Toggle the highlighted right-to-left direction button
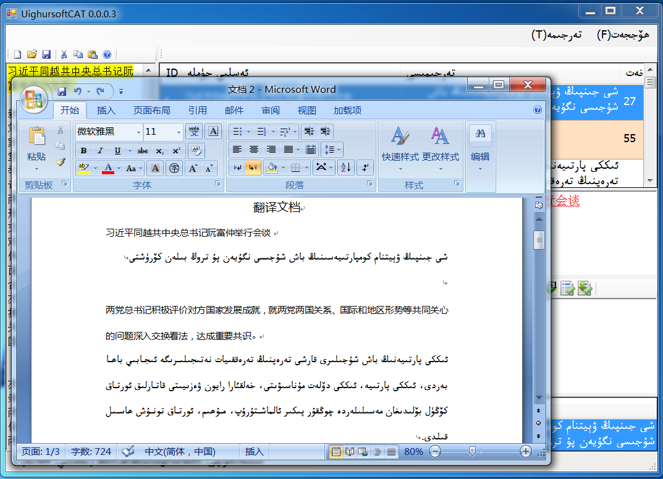This screenshot has width=663, height=479. (253, 167)
